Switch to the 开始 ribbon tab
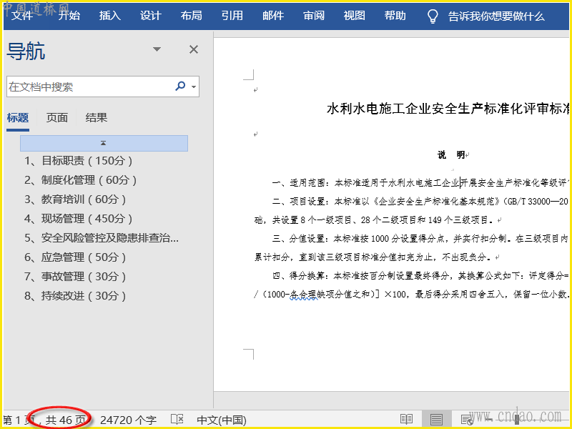The width and height of the screenshot is (572, 429). point(69,16)
